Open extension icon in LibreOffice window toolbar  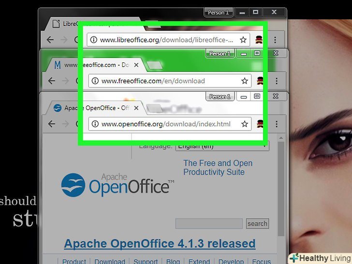click(259, 40)
